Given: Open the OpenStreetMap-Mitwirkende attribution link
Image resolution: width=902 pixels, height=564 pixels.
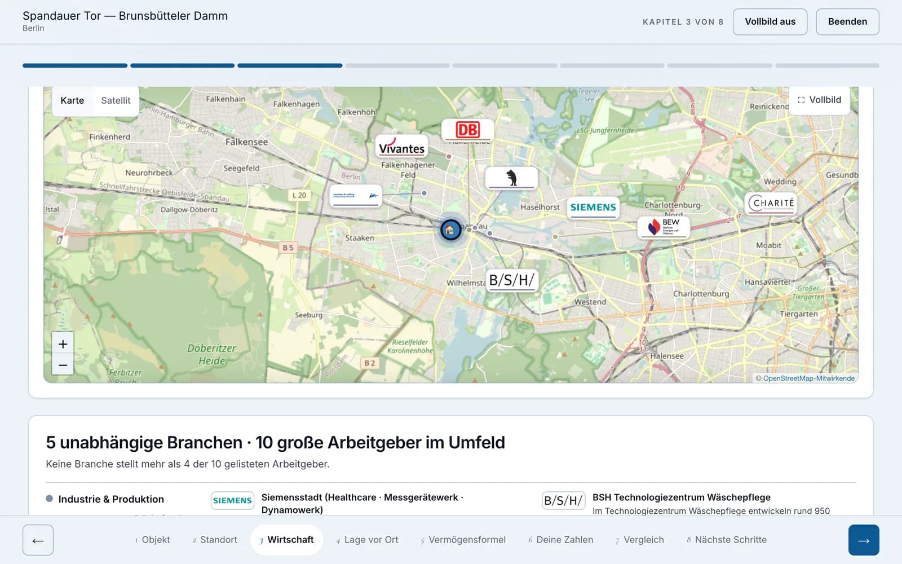Looking at the screenshot, I should [808, 378].
